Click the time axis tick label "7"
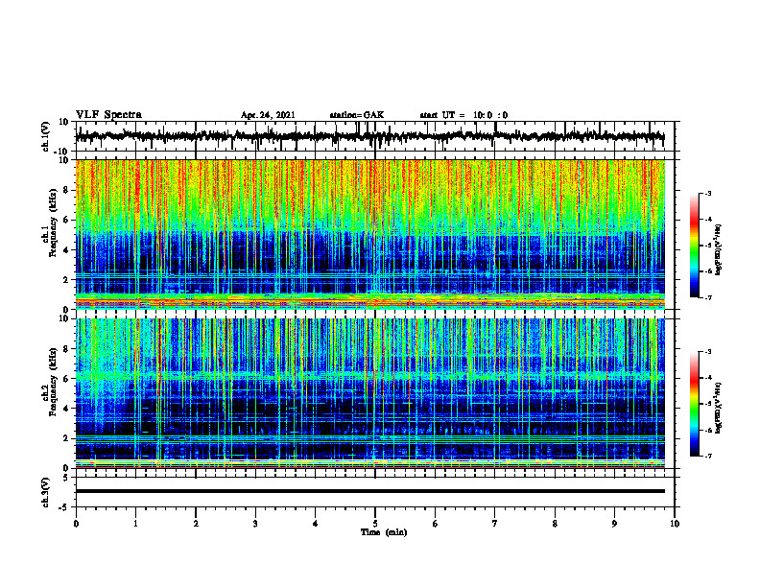This screenshot has height=587, width=760. (495, 524)
